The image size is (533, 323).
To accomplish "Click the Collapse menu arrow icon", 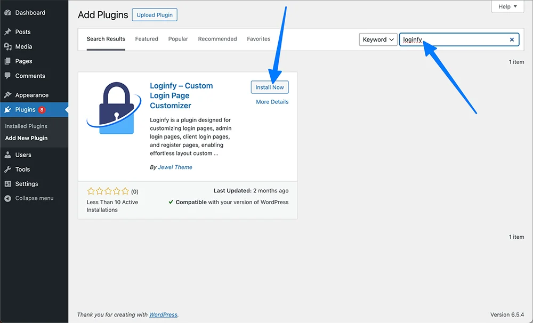I will tap(7, 198).
